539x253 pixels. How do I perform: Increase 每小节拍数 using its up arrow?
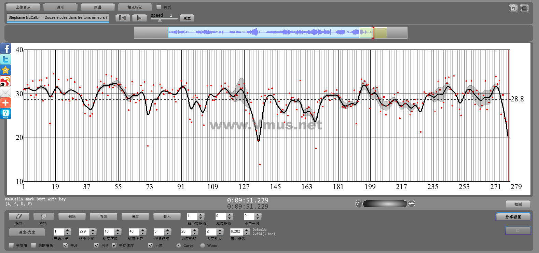(201, 215)
